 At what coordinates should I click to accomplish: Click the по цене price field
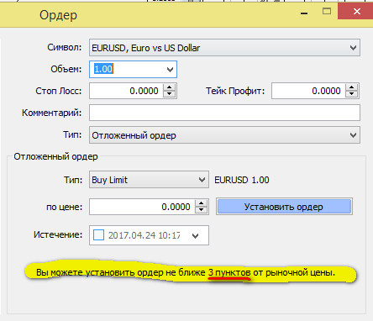pos(142,207)
